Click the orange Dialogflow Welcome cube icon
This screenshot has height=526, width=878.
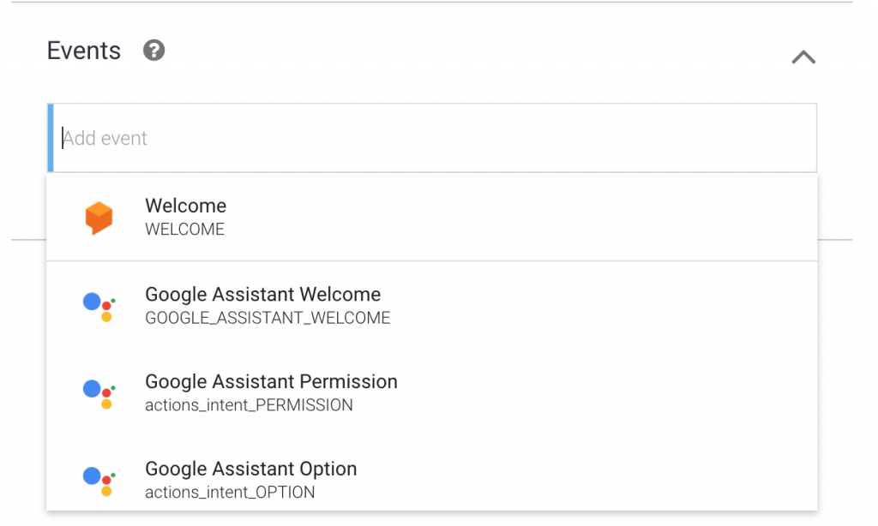pyautogui.click(x=99, y=218)
